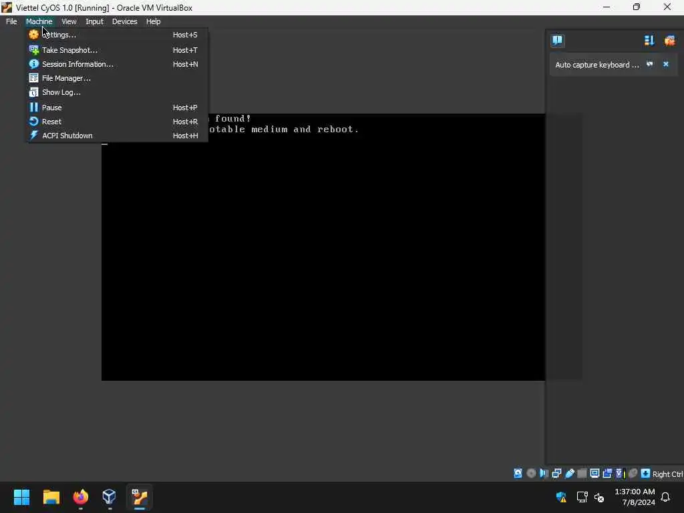Click the notification sort order icon
This screenshot has height=513, width=684.
pyautogui.click(x=649, y=41)
